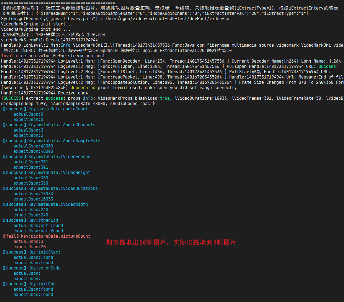Screen dimensions: 344x302
Task: Click red 'actualJson:3' under pictureCount
Action: point(28,242)
